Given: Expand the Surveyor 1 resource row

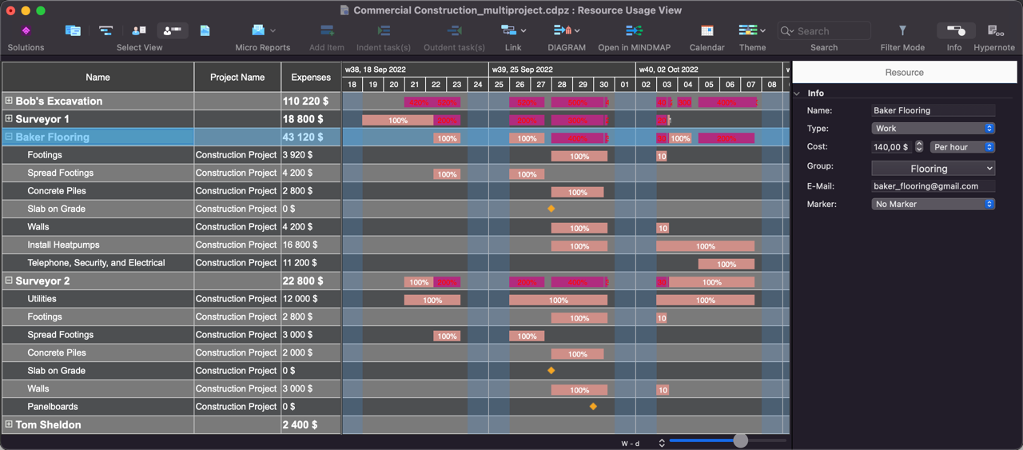Looking at the screenshot, I should pyautogui.click(x=9, y=118).
